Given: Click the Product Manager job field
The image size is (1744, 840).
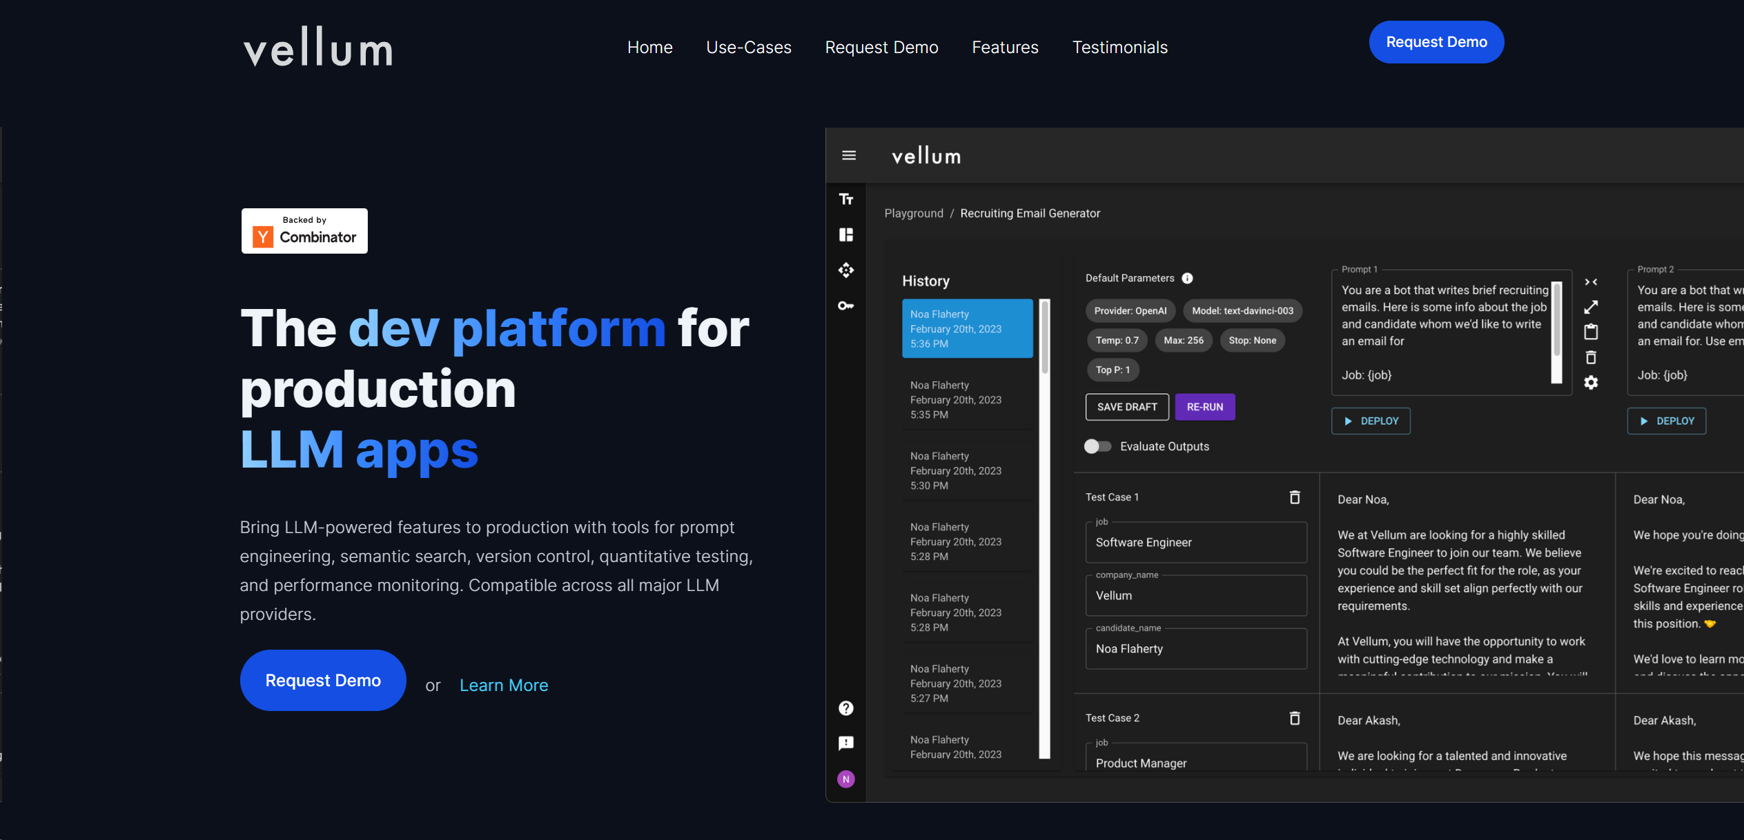Looking at the screenshot, I should 1196,757.
